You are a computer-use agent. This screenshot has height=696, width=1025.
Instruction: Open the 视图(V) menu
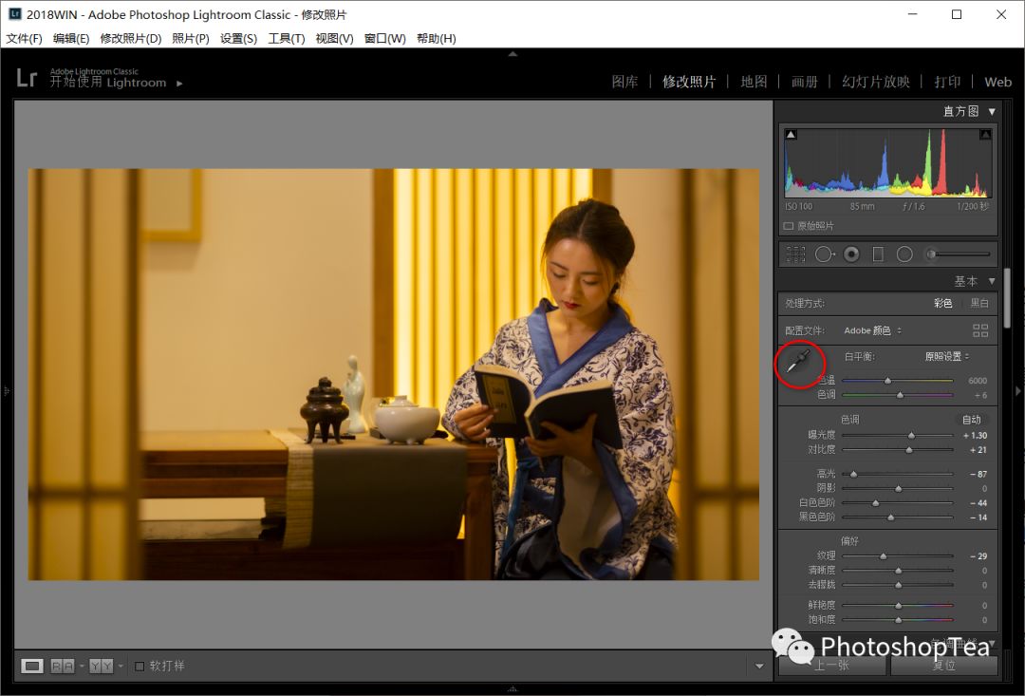click(x=335, y=39)
